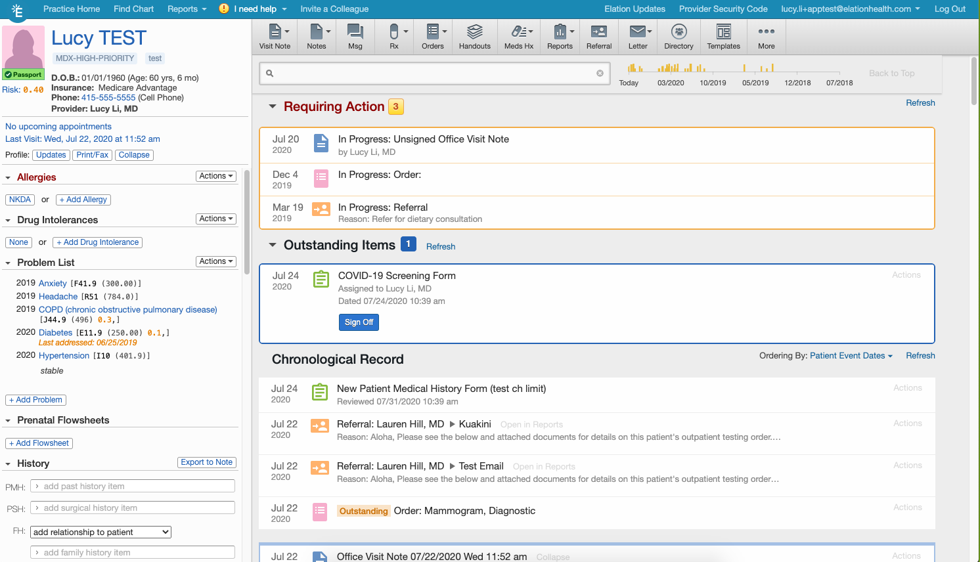Screen dimensions: 980x562
Task: Click the main chart vertical scrollbar
Action: 974,80
